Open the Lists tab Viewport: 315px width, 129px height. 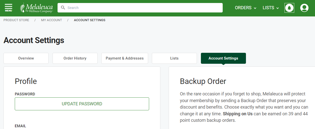(174, 58)
